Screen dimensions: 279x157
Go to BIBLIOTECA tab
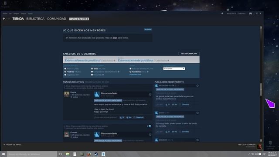pyautogui.click(x=35, y=19)
